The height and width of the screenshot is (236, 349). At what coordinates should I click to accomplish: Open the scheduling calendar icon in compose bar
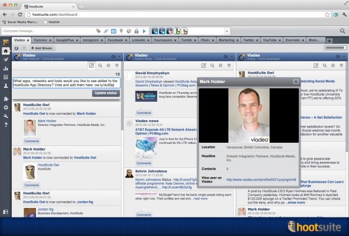click(114, 31)
